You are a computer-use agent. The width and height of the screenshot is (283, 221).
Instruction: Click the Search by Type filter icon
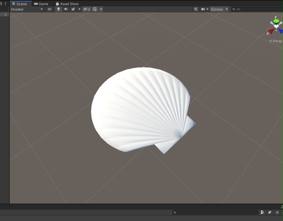[x=262, y=212]
